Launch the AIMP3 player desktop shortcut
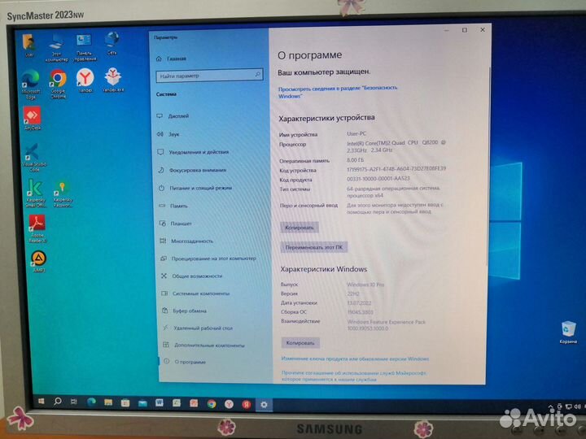The image size is (586, 439). tap(38, 261)
